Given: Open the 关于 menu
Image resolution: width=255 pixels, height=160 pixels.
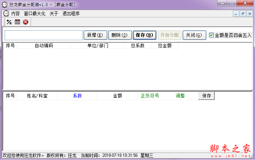Looking at the screenshot, I should click(x=54, y=14).
